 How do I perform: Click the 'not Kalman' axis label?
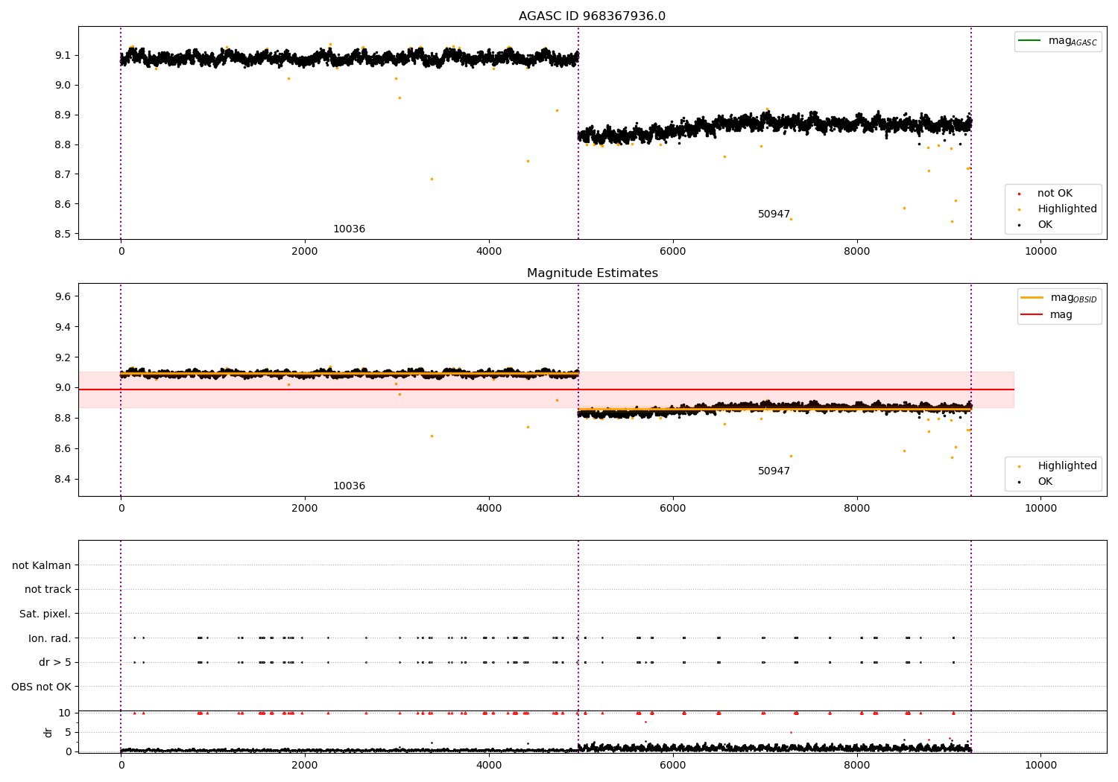pos(42,566)
